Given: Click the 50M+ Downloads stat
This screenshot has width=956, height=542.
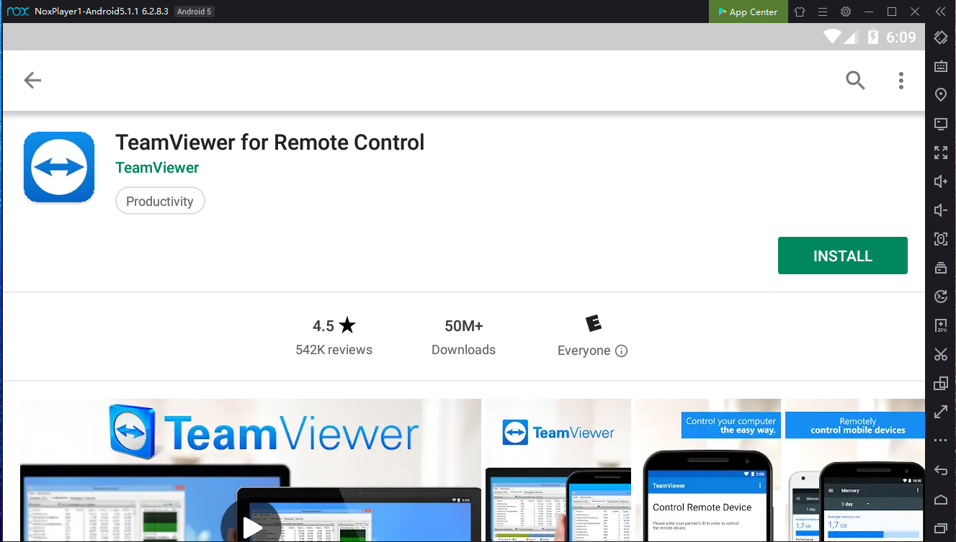Looking at the screenshot, I should tap(463, 337).
